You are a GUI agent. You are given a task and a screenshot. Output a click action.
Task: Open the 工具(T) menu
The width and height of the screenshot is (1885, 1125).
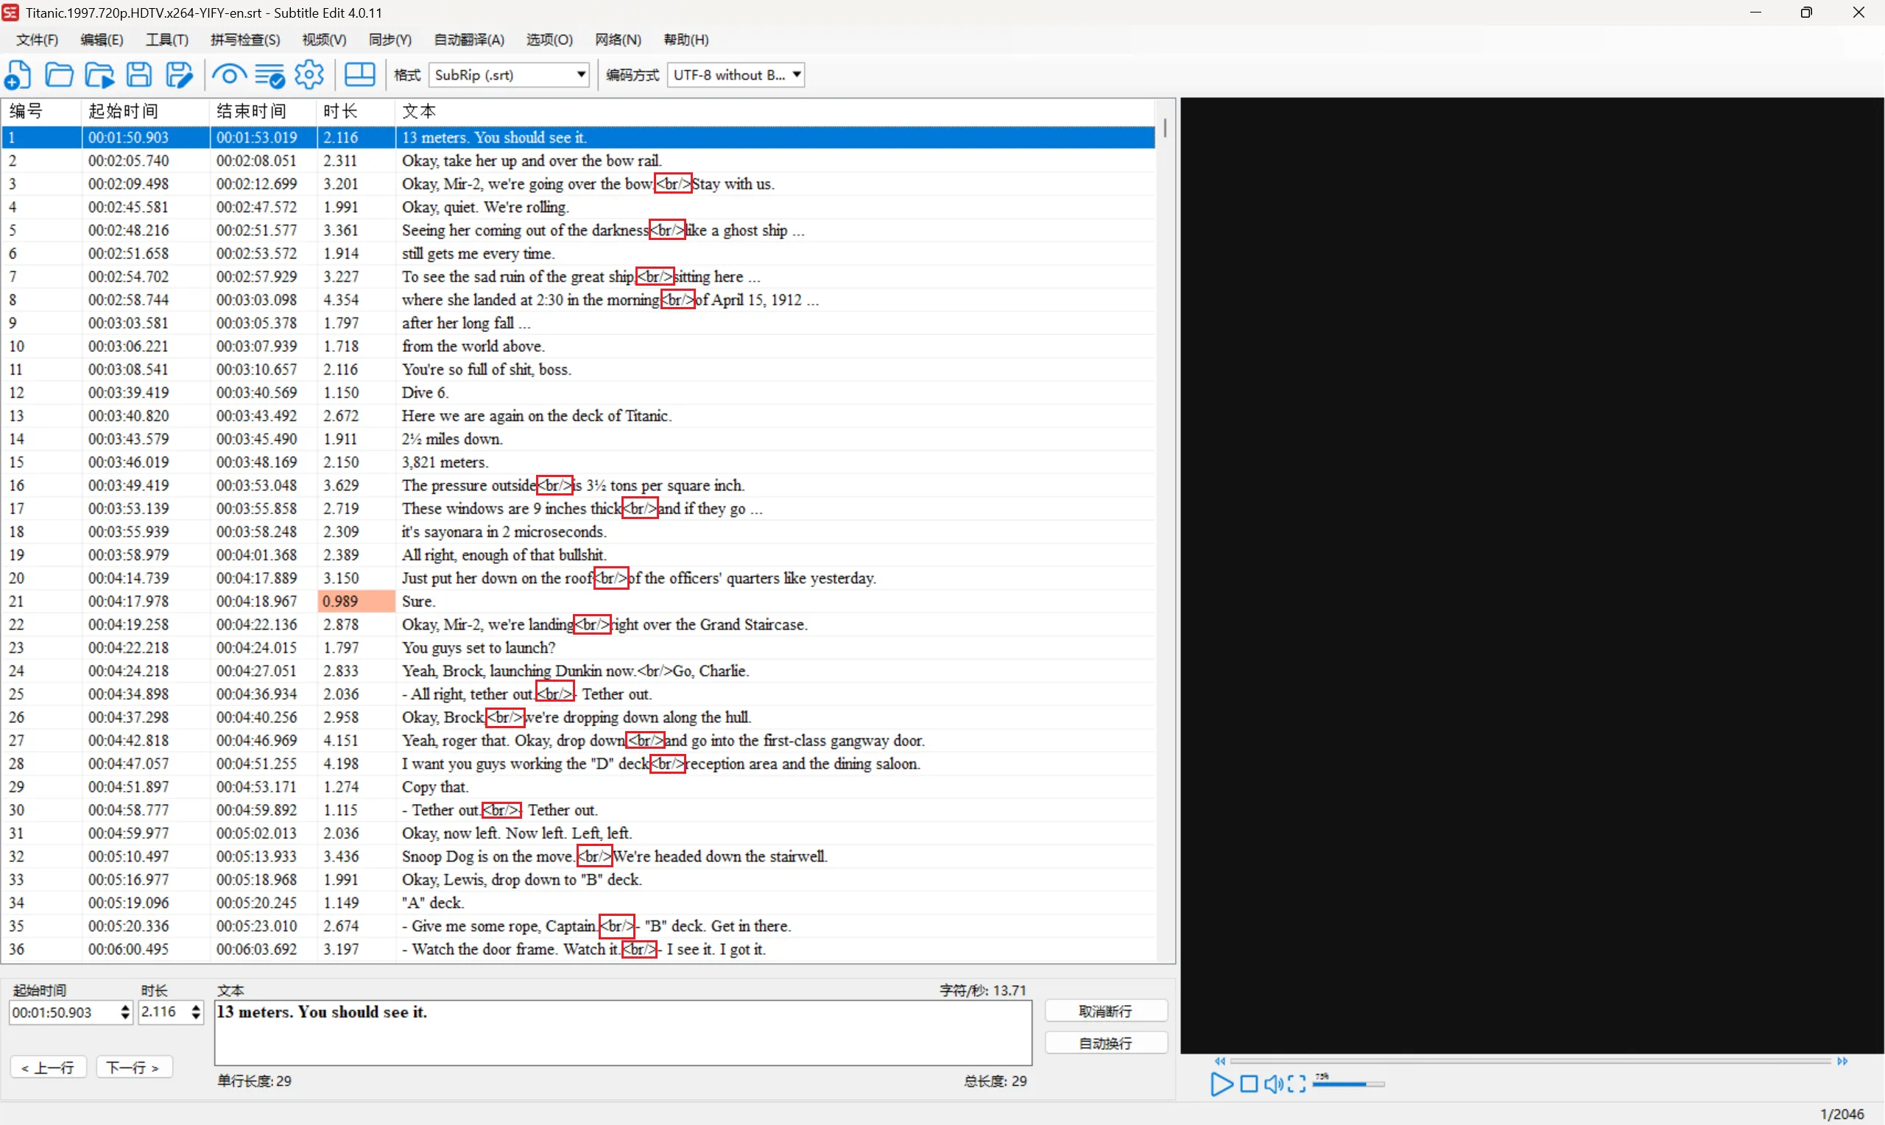(x=166, y=40)
